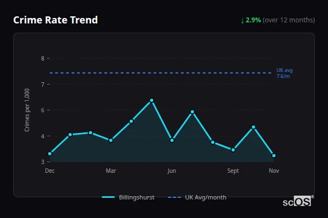Click the y-axis value 7
This screenshot has width=328, height=218.
[43, 84]
